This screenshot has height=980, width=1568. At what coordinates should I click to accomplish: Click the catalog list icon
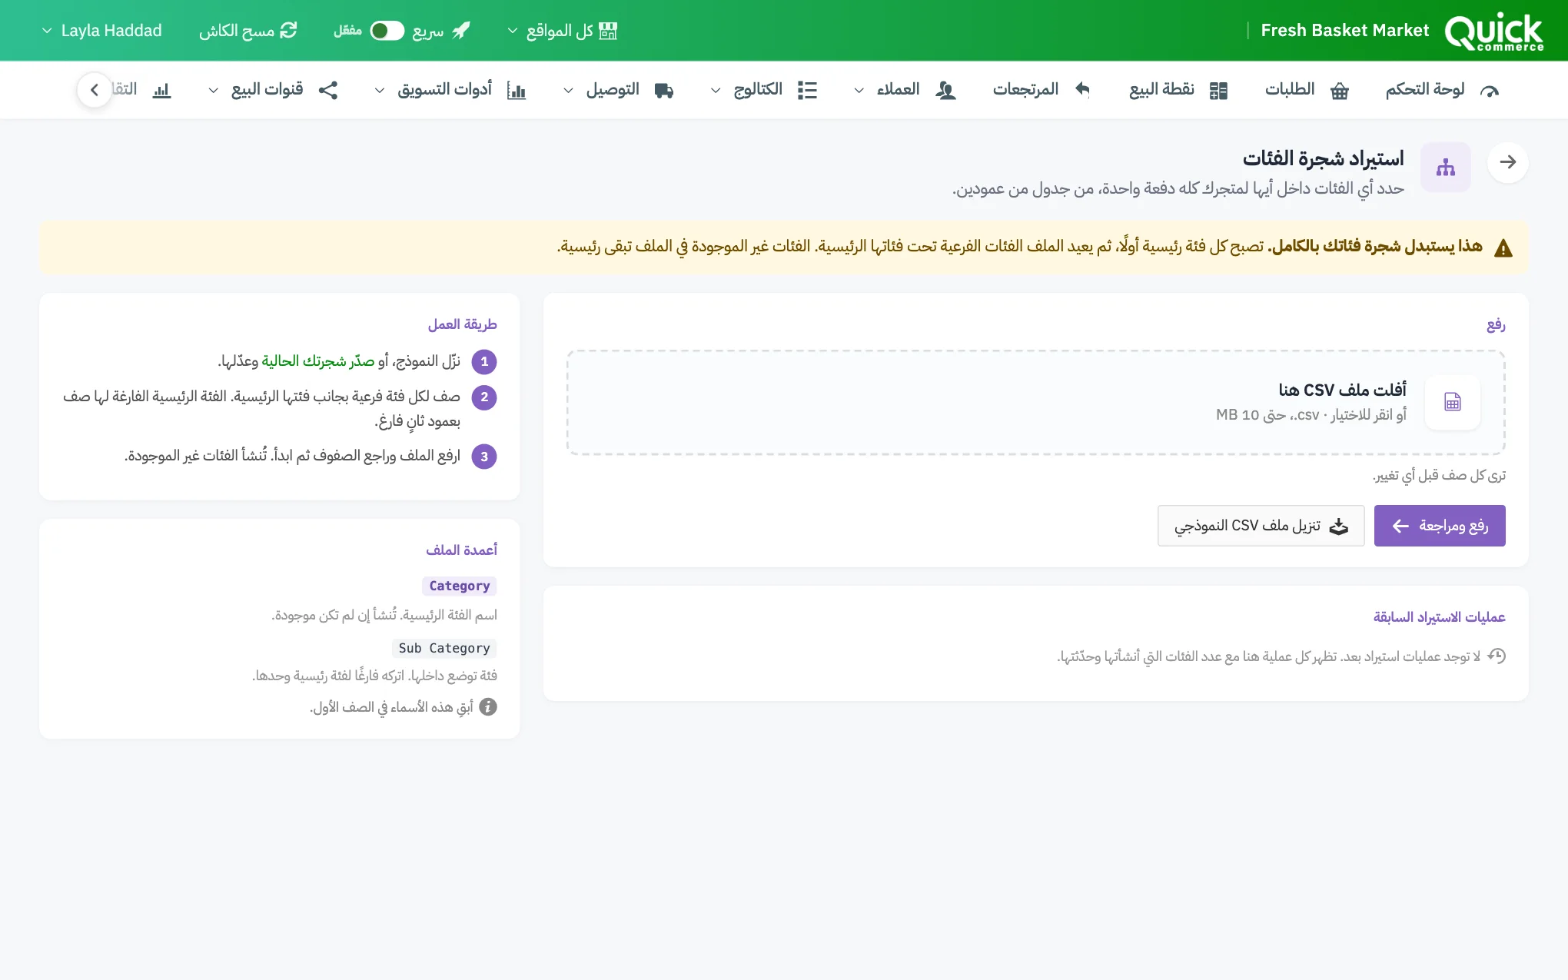(x=807, y=91)
